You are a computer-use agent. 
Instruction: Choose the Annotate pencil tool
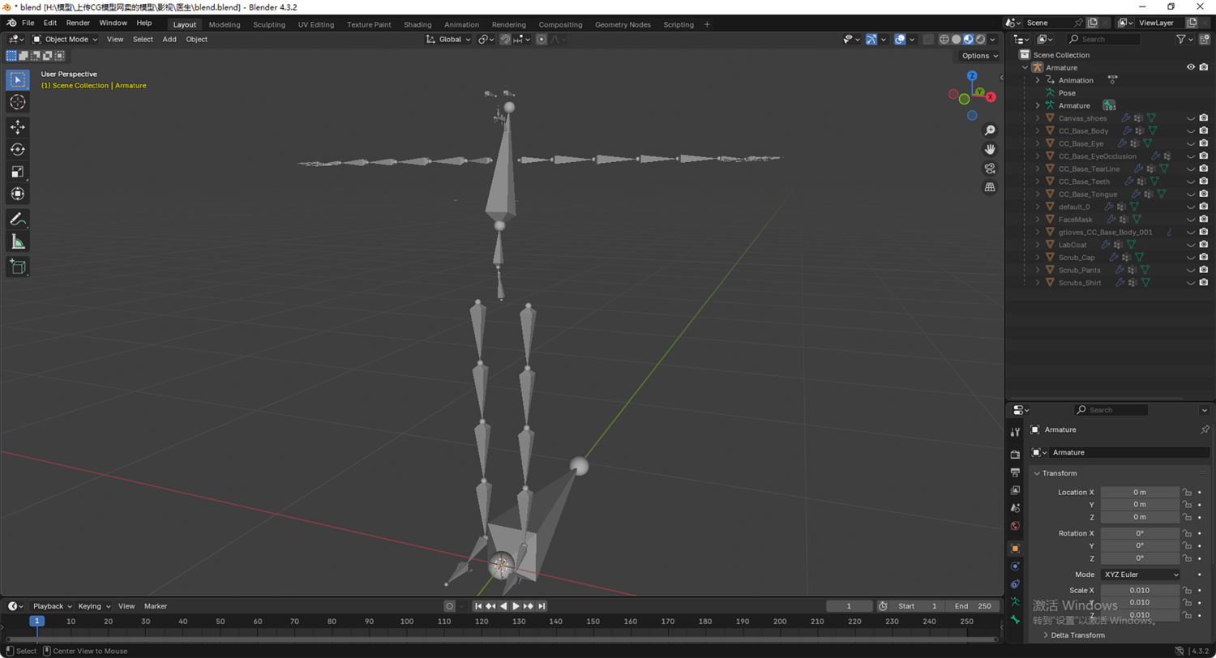(18, 219)
